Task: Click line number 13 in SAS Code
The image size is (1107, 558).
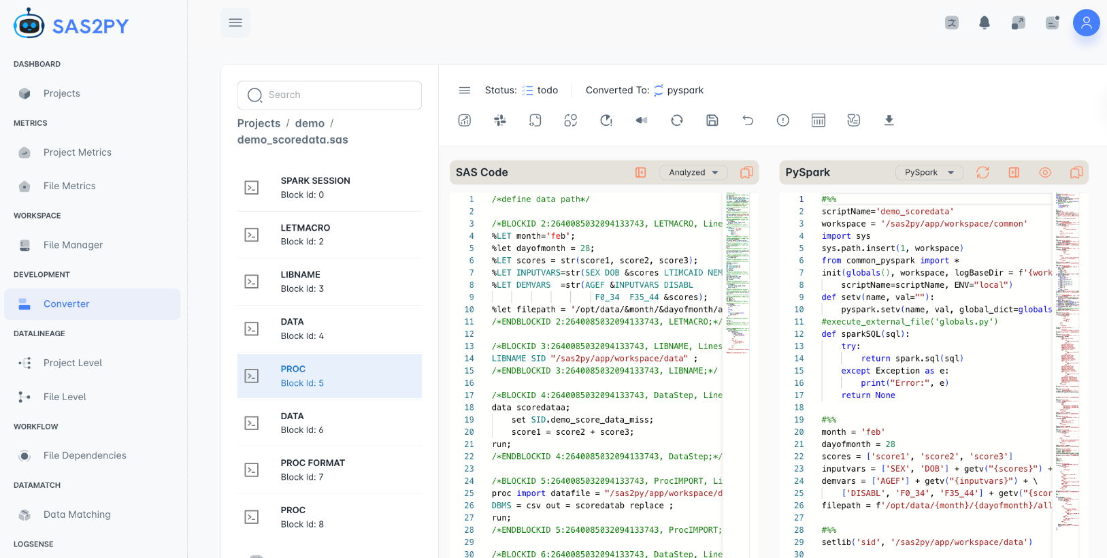Action: click(x=469, y=346)
